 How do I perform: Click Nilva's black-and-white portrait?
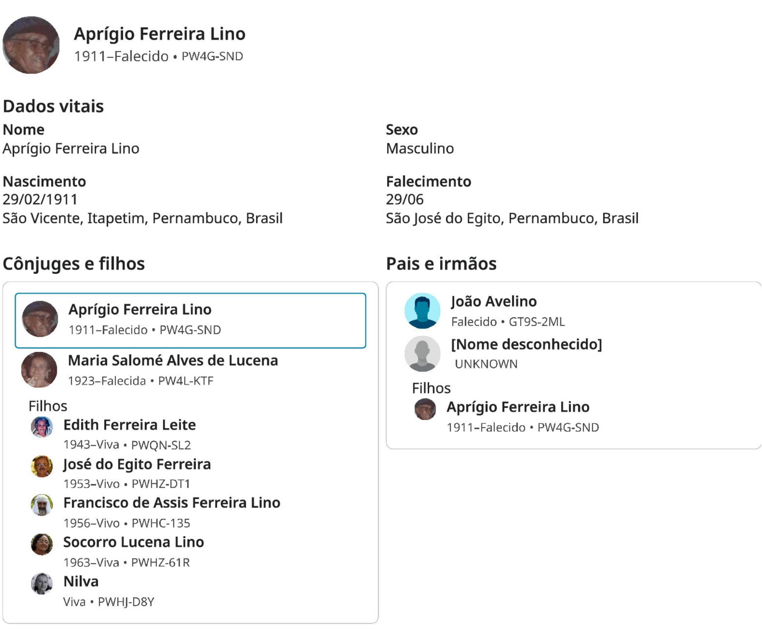pos(42,583)
